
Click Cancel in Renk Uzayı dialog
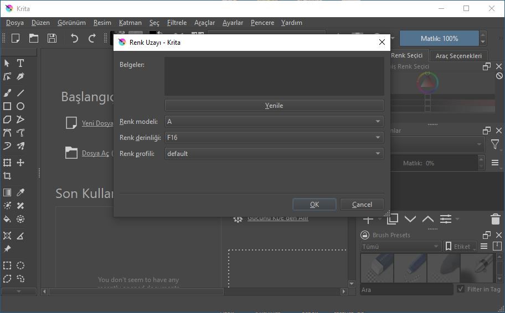(362, 204)
